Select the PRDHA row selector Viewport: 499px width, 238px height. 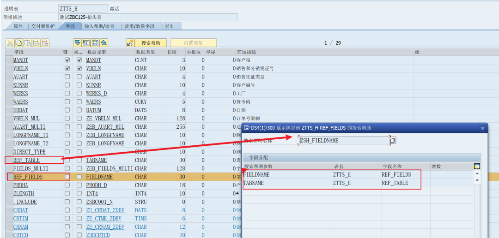(9, 185)
